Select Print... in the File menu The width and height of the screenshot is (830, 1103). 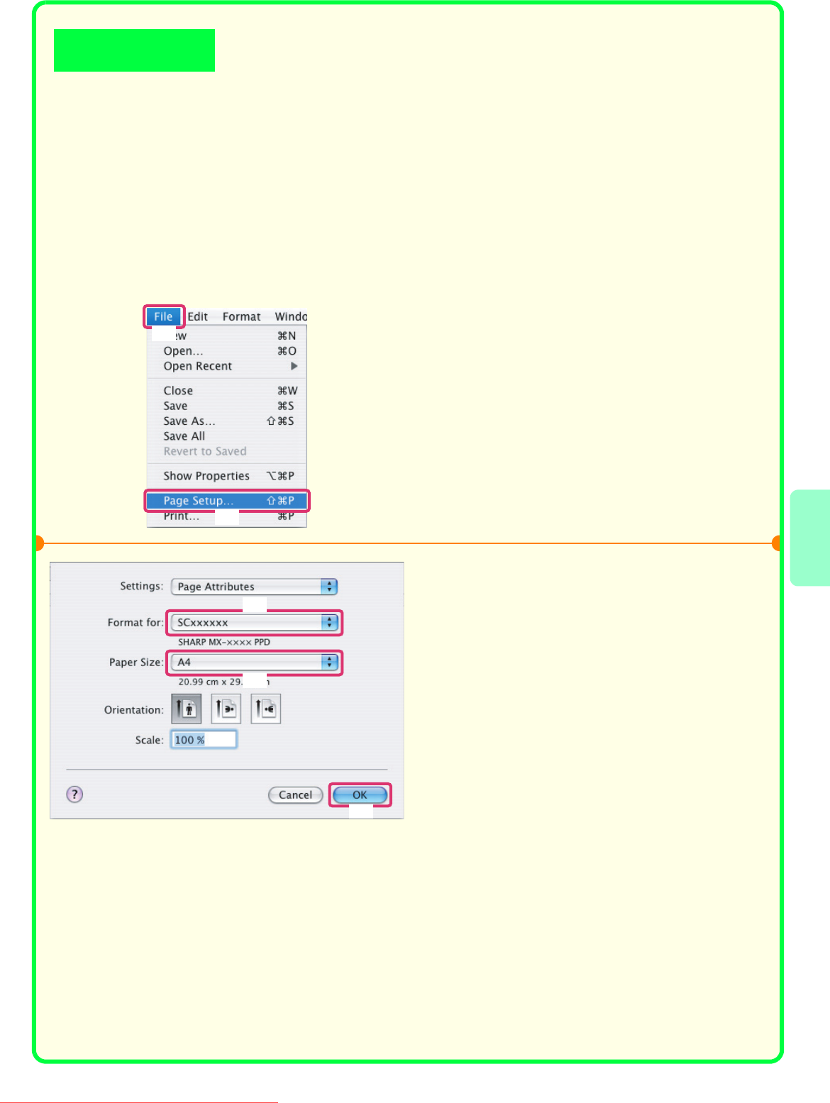tap(182, 517)
